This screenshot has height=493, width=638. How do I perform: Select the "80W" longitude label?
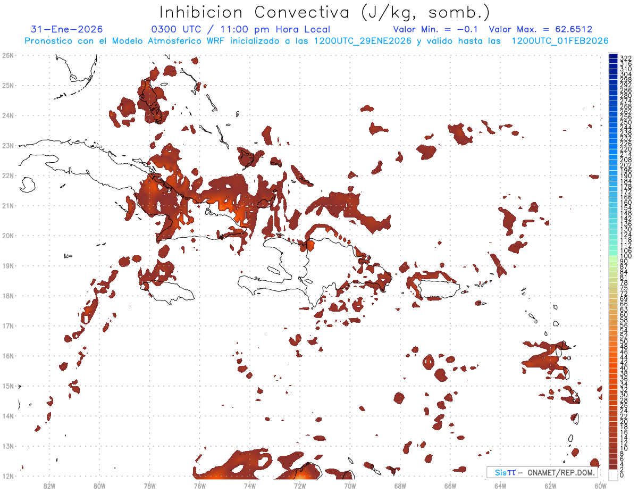(99, 486)
